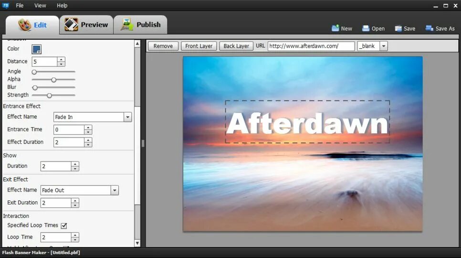The height and width of the screenshot is (258, 461).
Task: Decrease Exit Duration with down arrow
Action: (75, 205)
